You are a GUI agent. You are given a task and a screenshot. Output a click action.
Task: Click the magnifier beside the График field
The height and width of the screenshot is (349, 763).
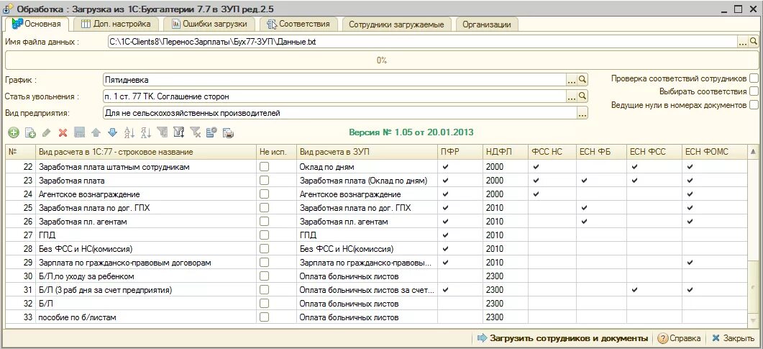tap(582, 79)
